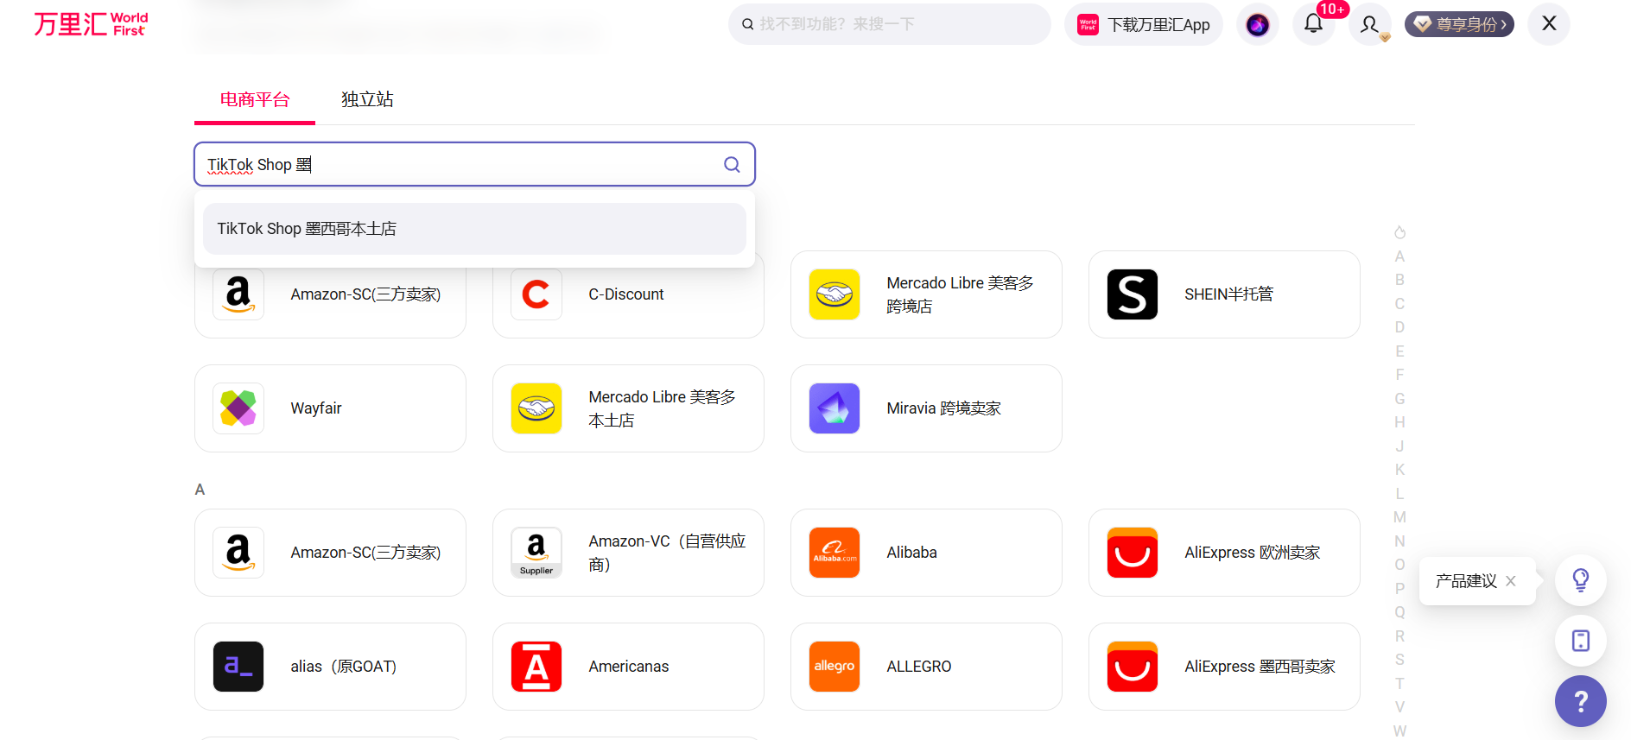Screen dimensions: 1631x740
Task: Dismiss the 产品建议 tooltip
Action: (1511, 581)
